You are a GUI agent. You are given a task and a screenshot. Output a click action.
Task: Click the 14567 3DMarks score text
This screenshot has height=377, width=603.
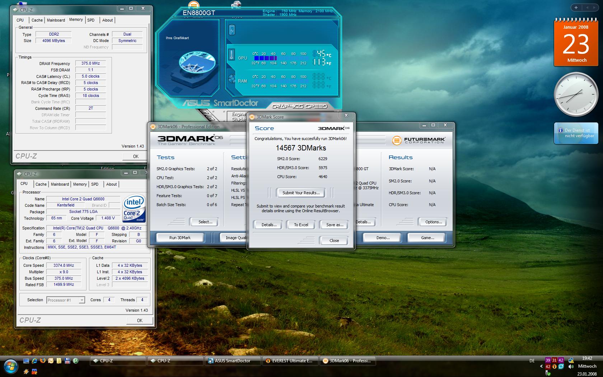(301, 148)
